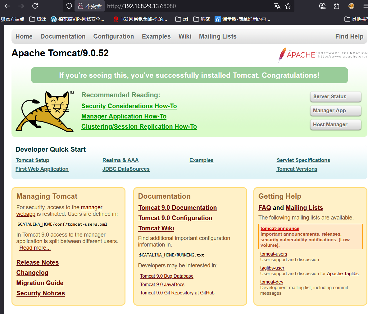The image size is (368, 314).
Task: Open the Release Notes link
Action: pyautogui.click(x=38, y=262)
